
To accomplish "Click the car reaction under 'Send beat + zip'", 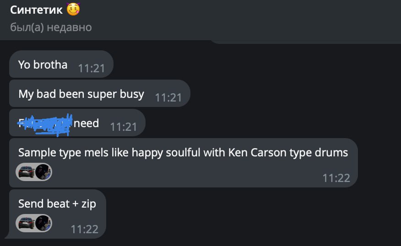I will 26,223.
